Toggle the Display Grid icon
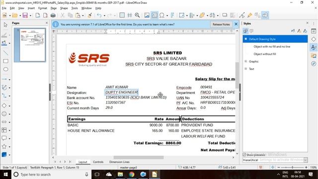318x179 pixels. click(x=122, y=15)
